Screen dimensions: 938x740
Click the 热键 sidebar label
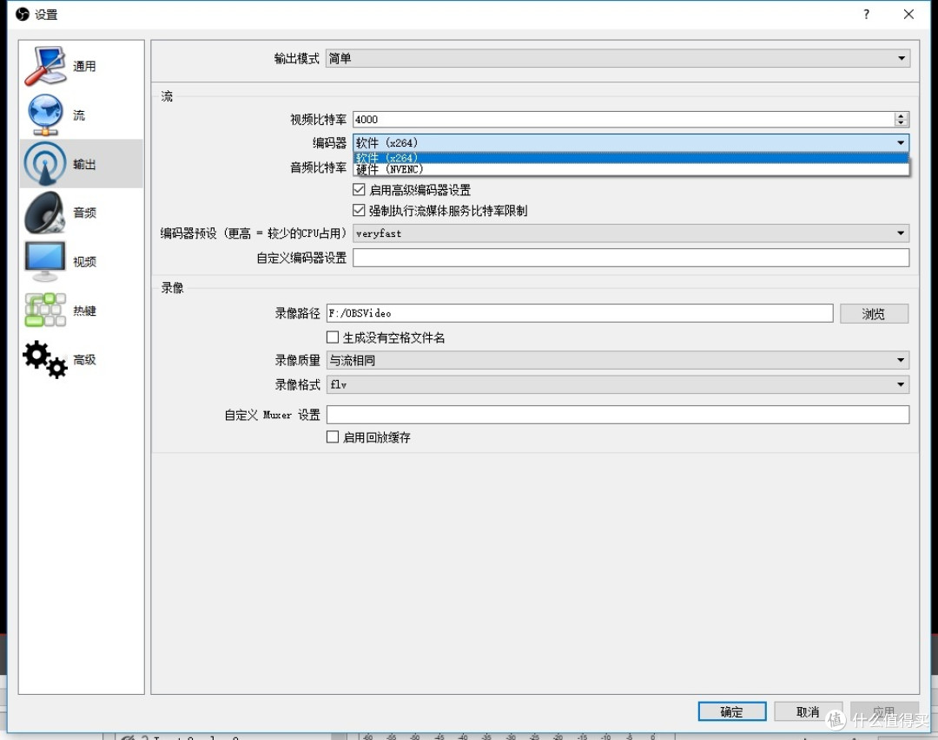point(84,311)
